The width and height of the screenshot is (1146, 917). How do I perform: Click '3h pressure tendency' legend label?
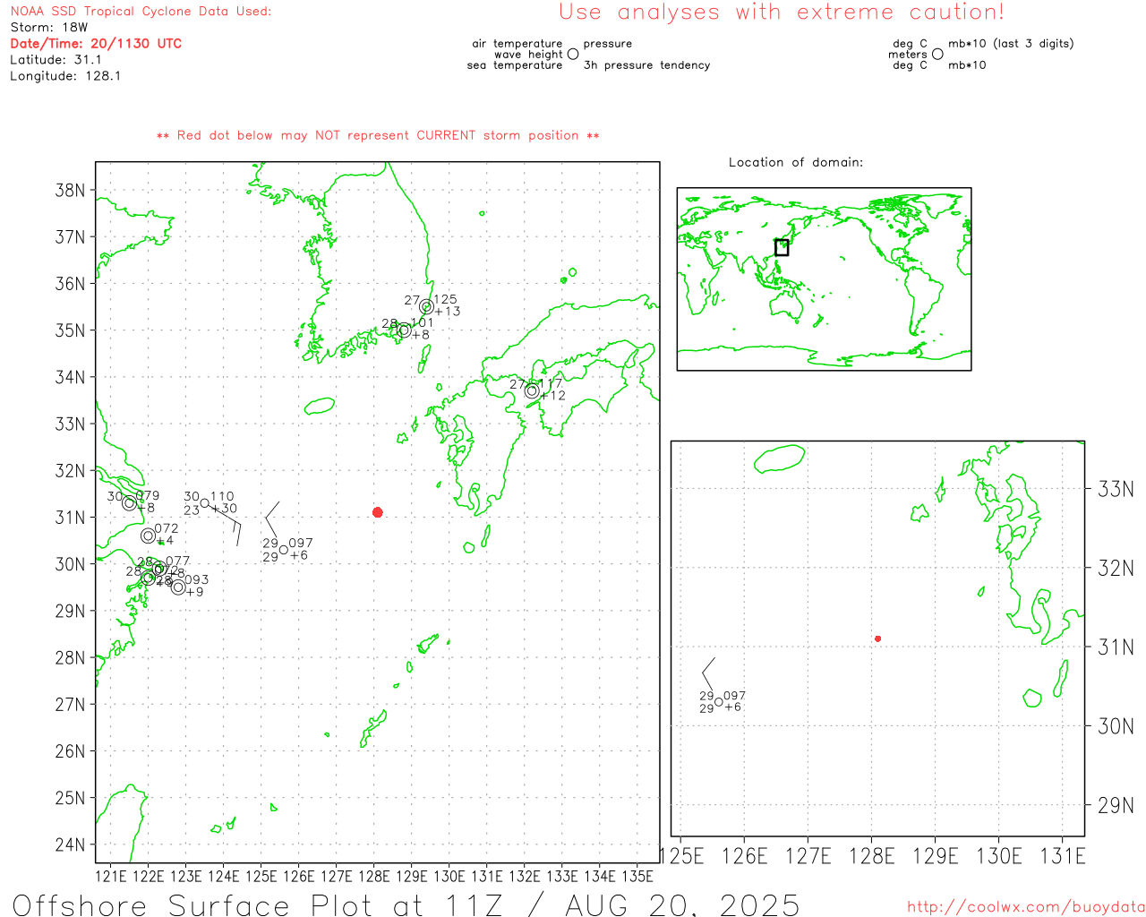click(x=646, y=64)
